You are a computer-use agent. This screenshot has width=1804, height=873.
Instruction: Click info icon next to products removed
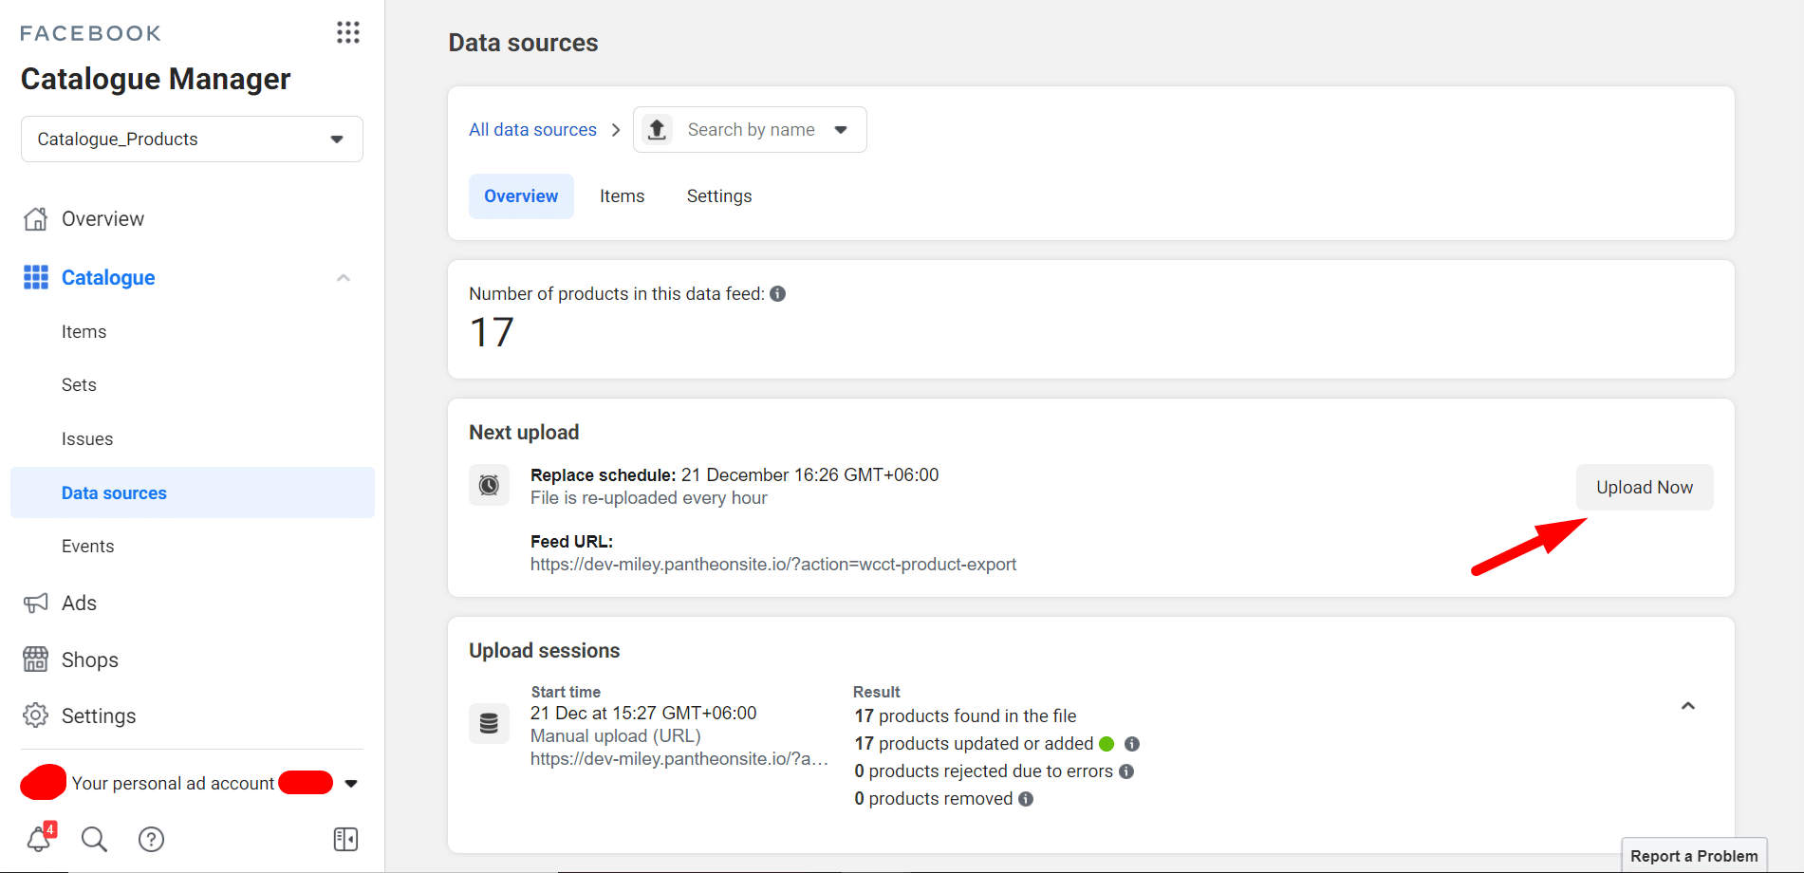click(1026, 799)
